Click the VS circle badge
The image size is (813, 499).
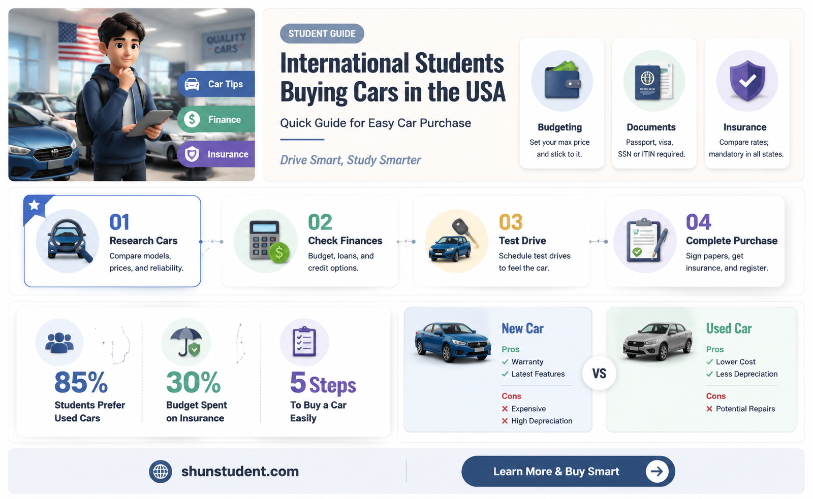tap(599, 374)
